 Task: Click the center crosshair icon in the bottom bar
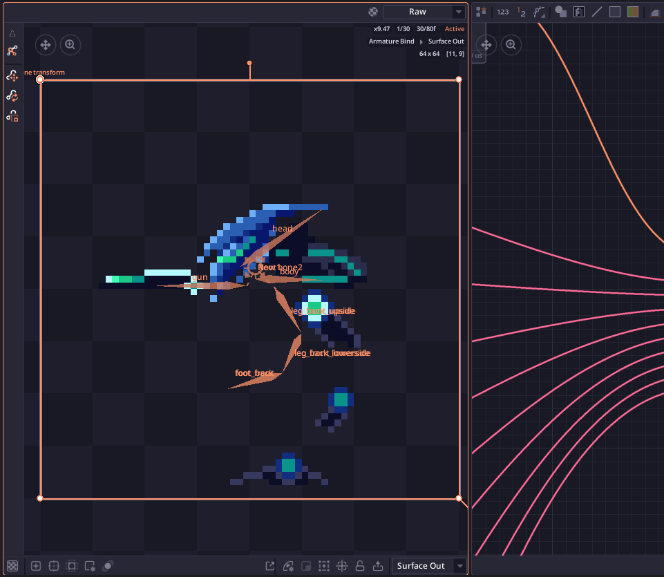342,565
